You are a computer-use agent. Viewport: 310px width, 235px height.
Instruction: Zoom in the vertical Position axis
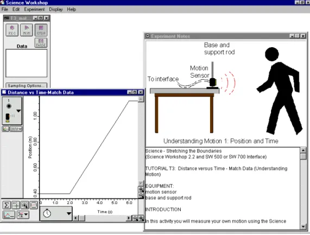point(141,189)
